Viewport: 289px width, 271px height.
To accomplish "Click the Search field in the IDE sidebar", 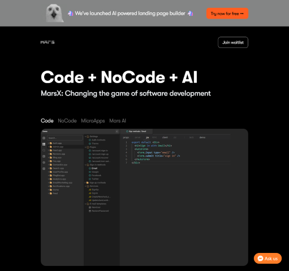I will click(x=65, y=138).
